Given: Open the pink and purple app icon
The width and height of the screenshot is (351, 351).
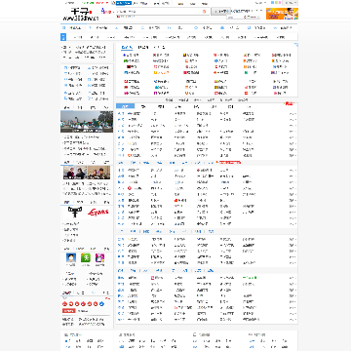Looking at the screenshot, I should pyautogui.click(x=99, y=258).
